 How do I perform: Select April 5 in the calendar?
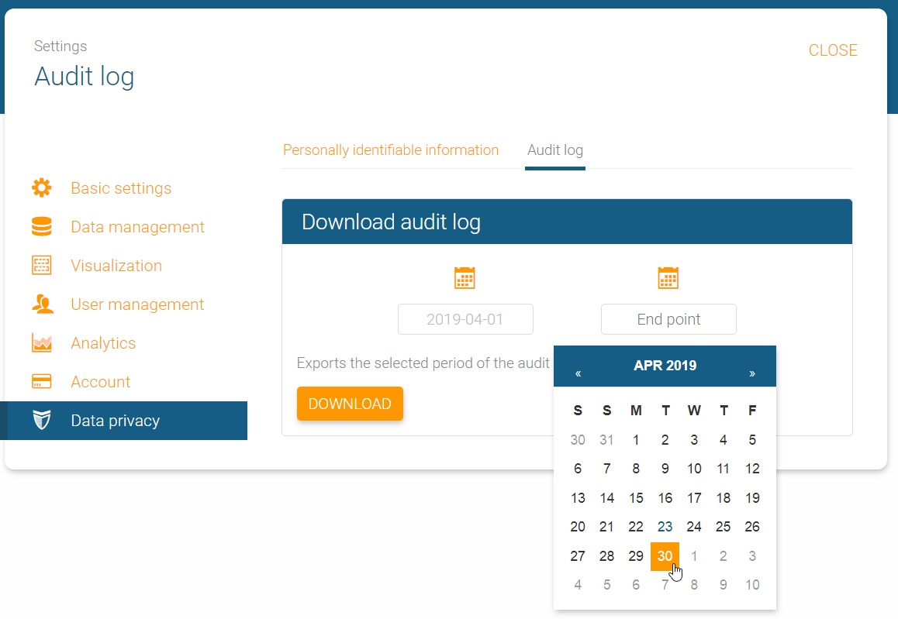[x=752, y=439]
